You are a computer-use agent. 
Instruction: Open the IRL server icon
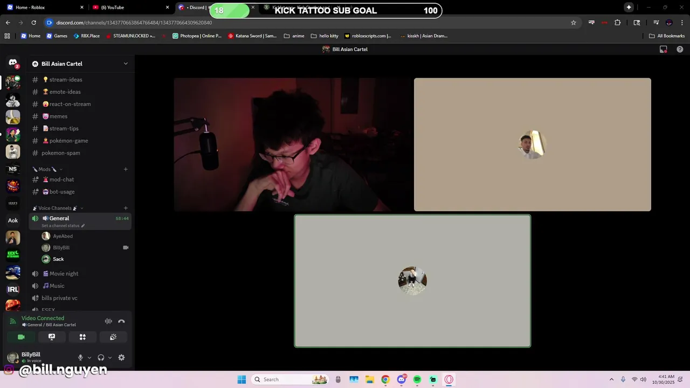click(13, 289)
